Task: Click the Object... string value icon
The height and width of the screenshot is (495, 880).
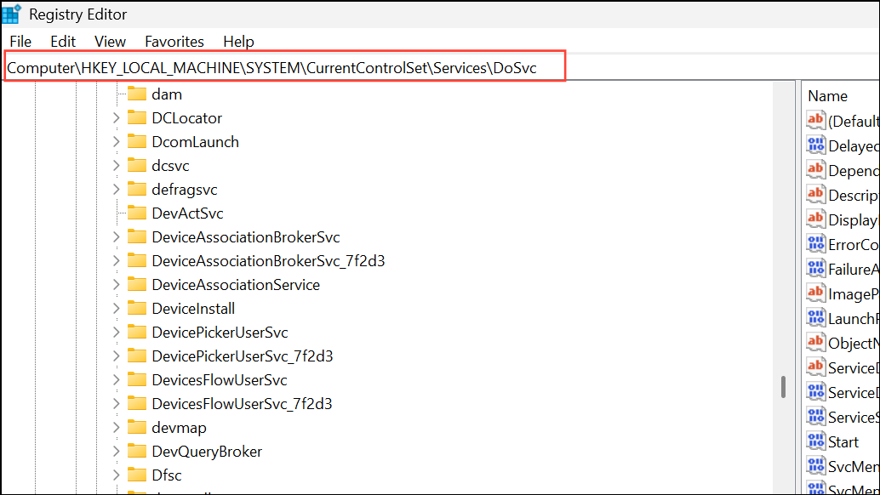Action: point(816,342)
